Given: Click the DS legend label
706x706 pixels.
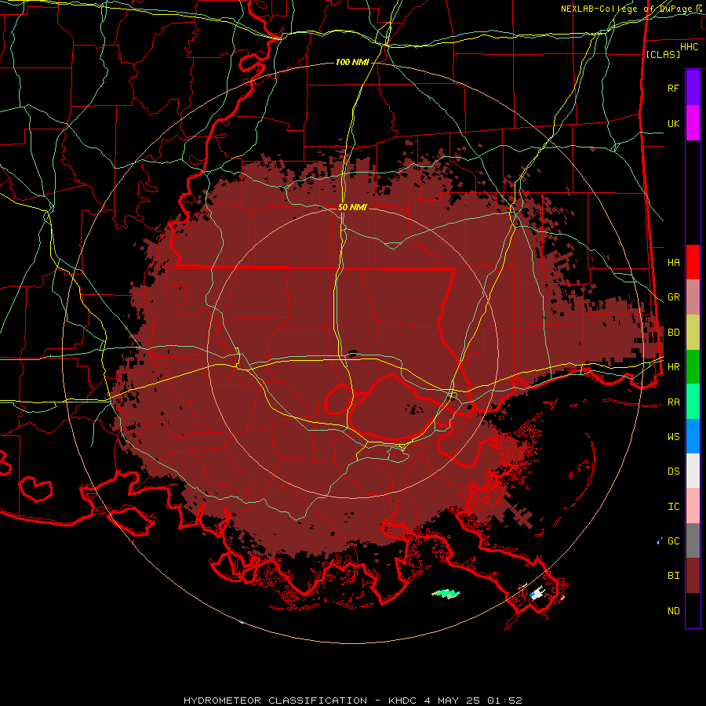Looking at the screenshot, I should coord(673,471).
